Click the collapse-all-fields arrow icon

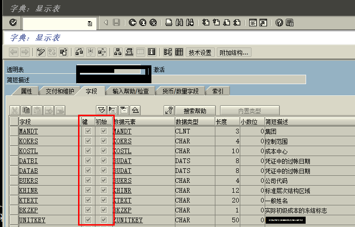(135, 110)
